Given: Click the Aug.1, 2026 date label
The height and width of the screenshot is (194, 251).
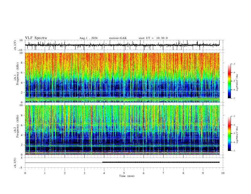Looking at the screenshot, I should pos(88,38).
